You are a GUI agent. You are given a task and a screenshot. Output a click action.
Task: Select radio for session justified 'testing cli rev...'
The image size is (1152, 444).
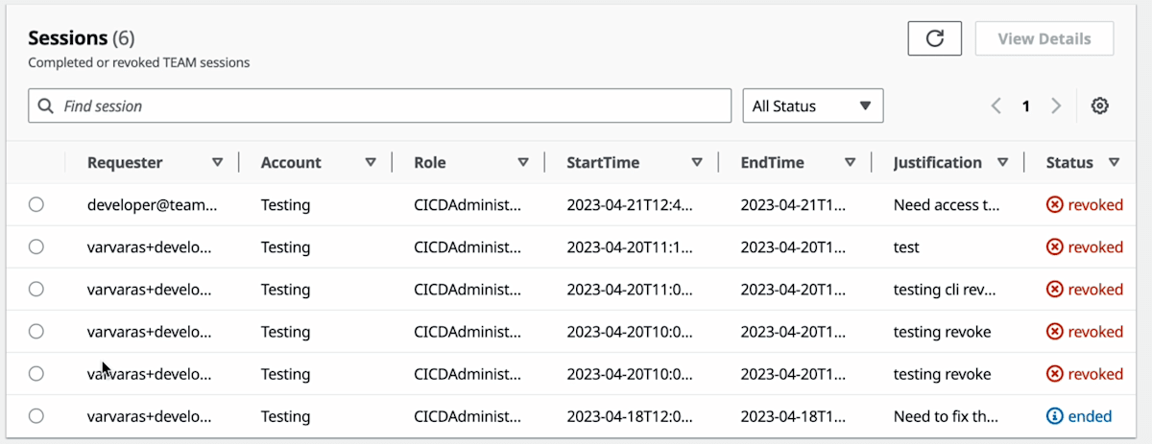pyautogui.click(x=36, y=289)
